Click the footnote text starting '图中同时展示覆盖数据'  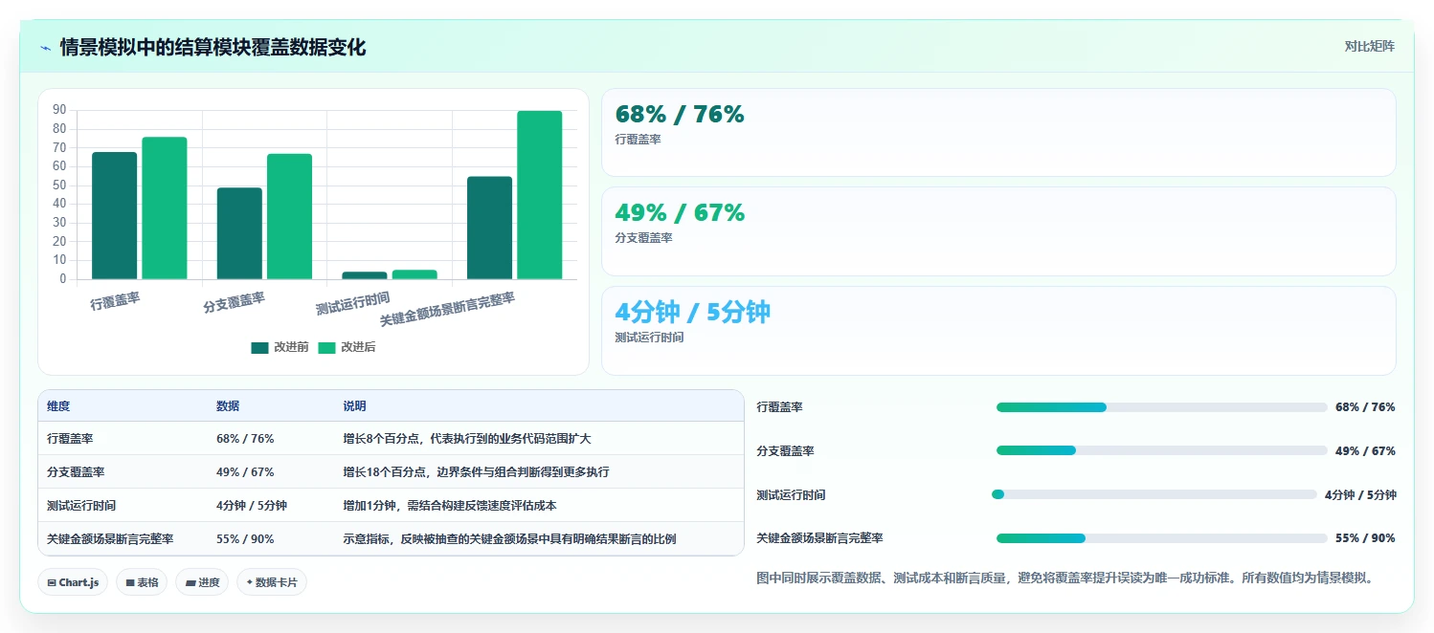tap(1064, 578)
